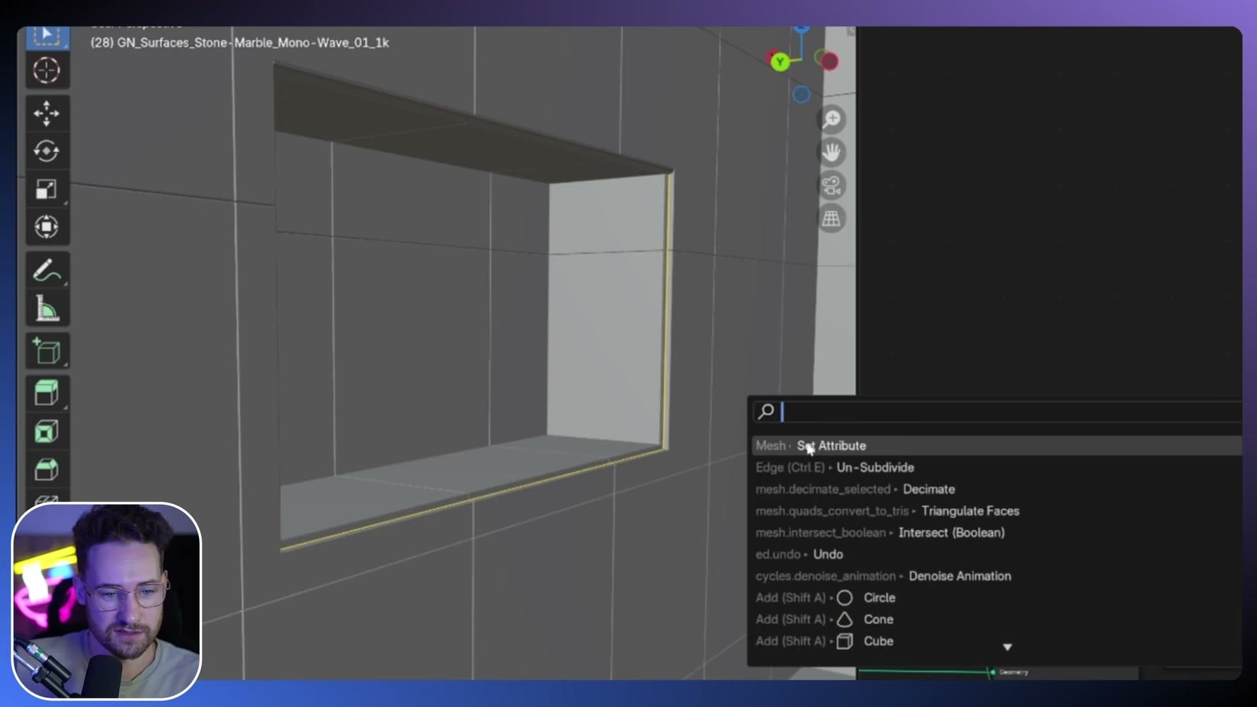The height and width of the screenshot is (707, 1257).
Task: Activate the Rotate tool
Action: tap(46, 151)
